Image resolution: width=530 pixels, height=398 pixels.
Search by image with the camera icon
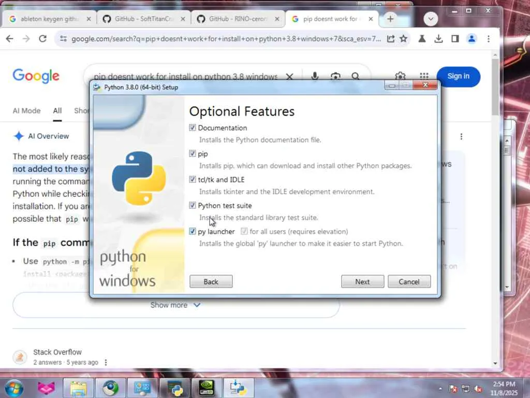click(x=335, y=77)
